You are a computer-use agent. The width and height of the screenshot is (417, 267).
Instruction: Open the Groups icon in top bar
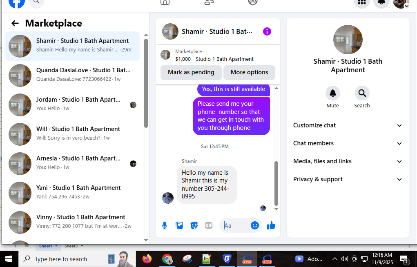click(x=253, y=2)
